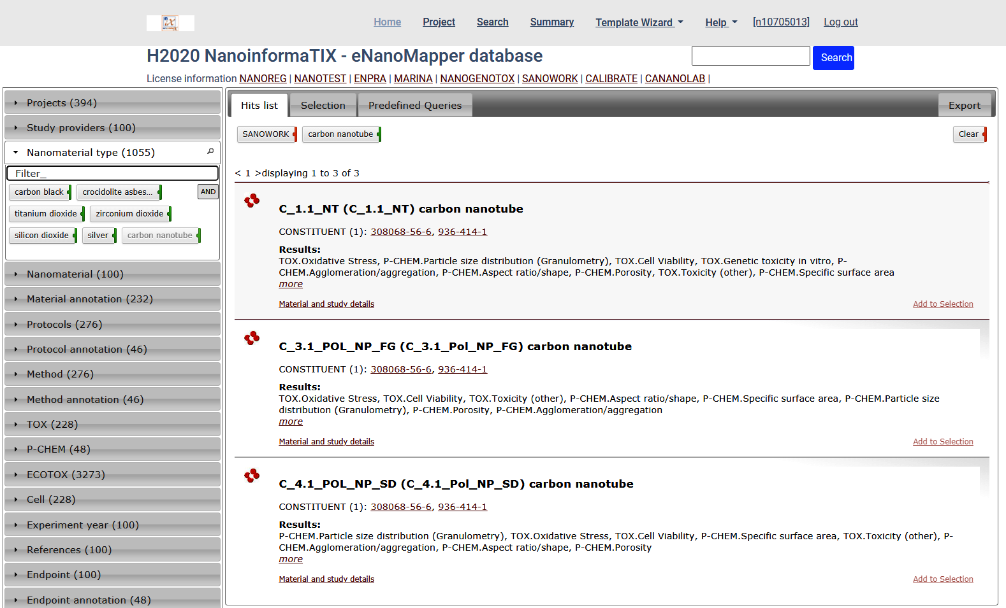Viewport: 1006px width, 608px height.
Task: Click the molecule icon beside C_3.1_POL_NP_FG result
Action: pyautogui.click(x=252, y=338)
